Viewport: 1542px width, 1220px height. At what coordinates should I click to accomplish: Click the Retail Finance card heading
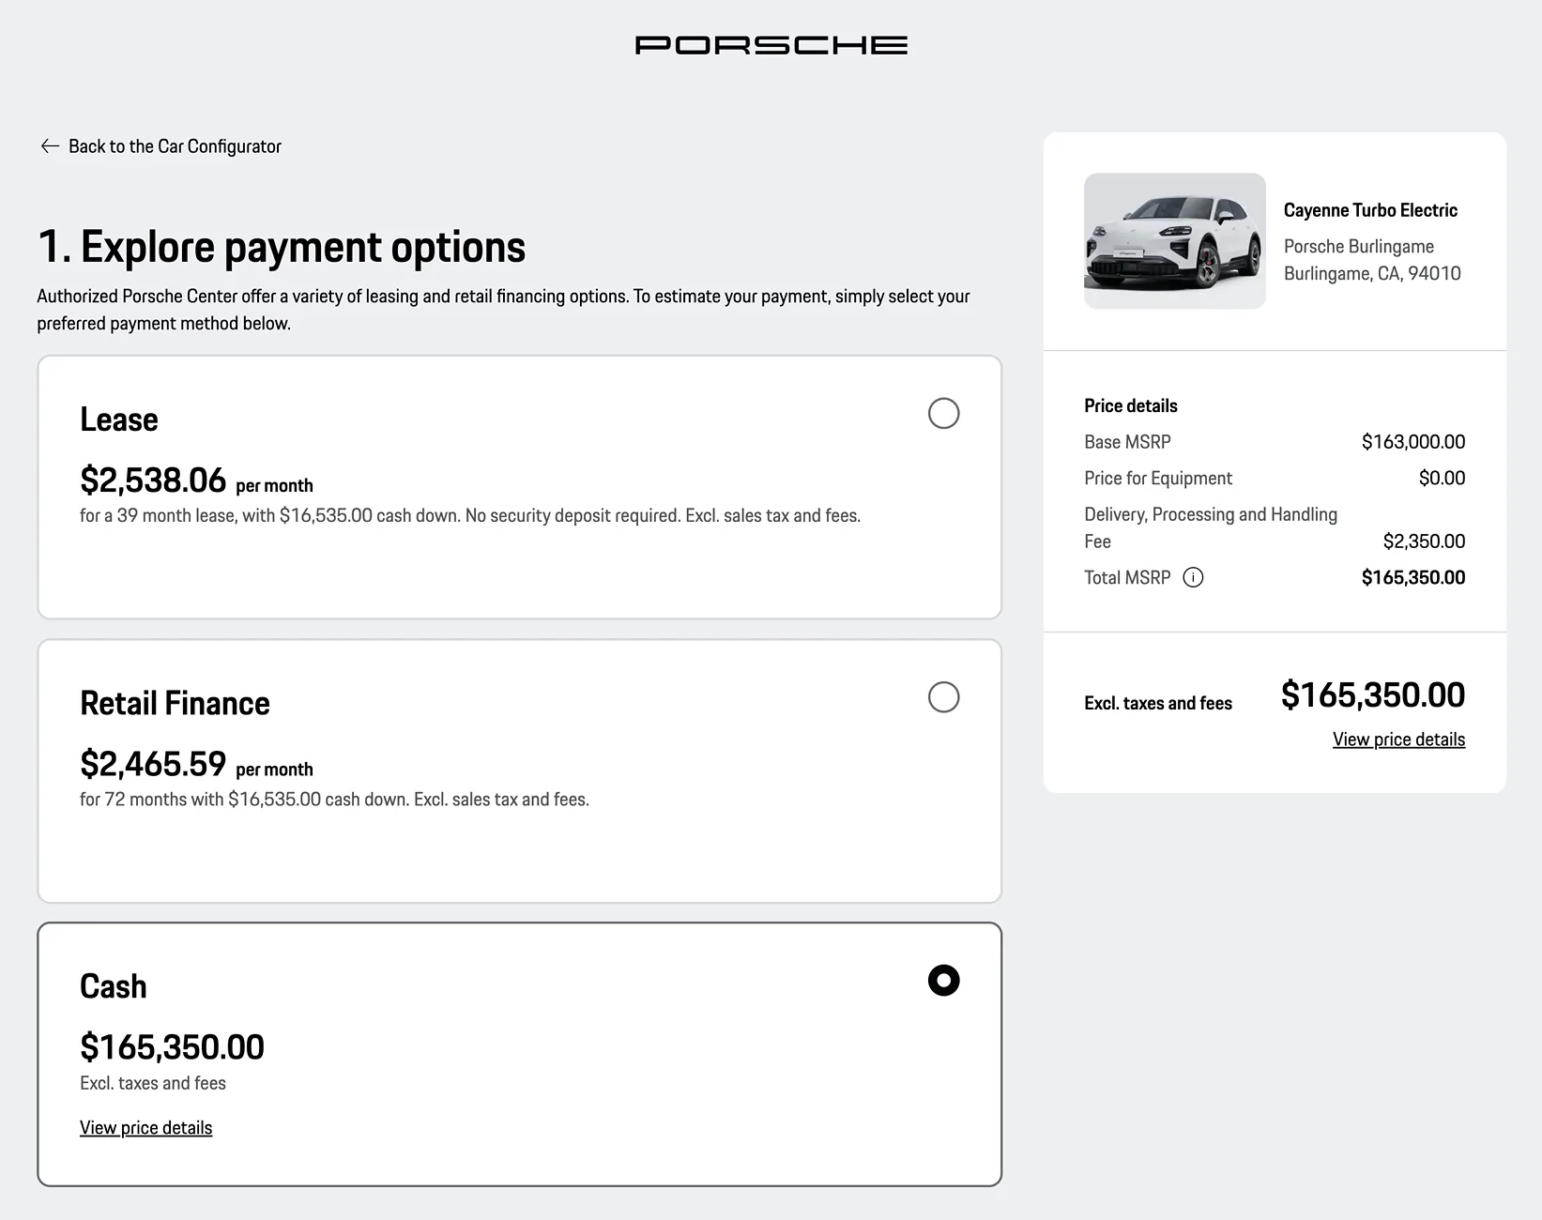coord(175,702)
